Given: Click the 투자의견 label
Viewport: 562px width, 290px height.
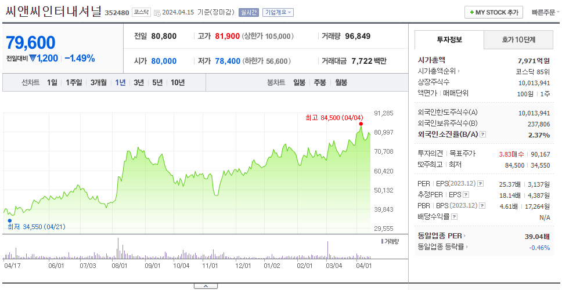Looking at the screenshot, I should 430,154.
